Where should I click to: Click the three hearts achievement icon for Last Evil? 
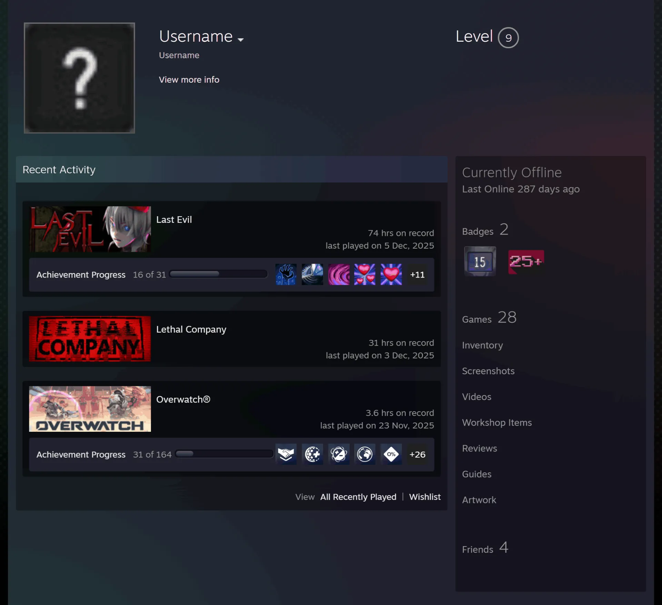tap(365, 274)
